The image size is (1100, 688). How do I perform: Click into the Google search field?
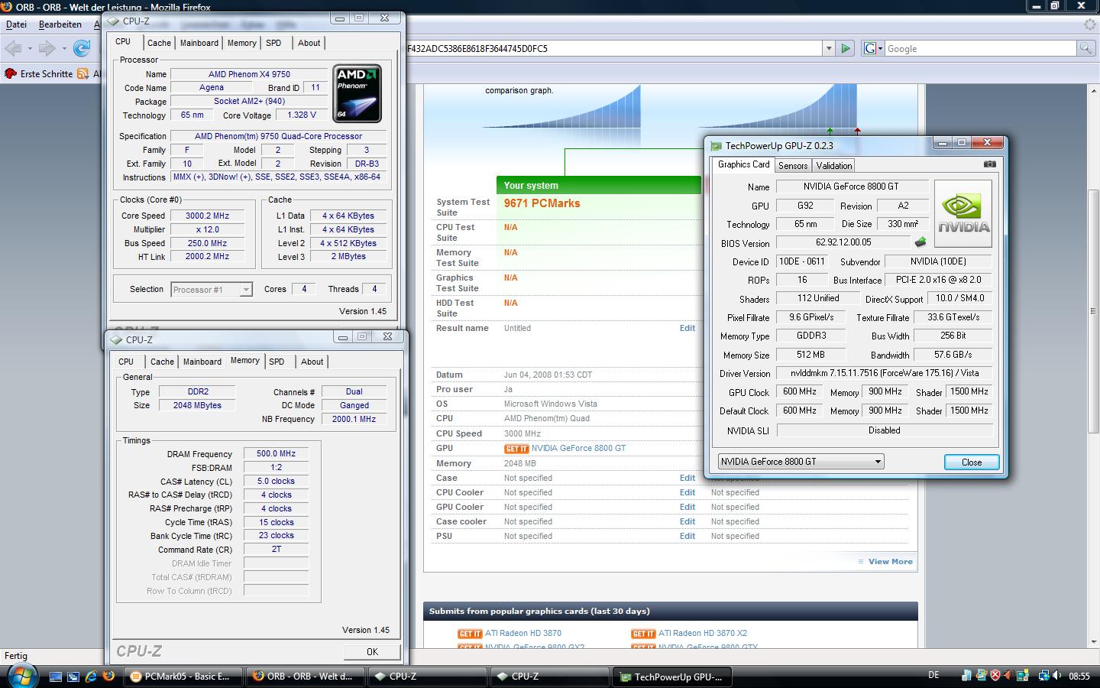(980, 48)
